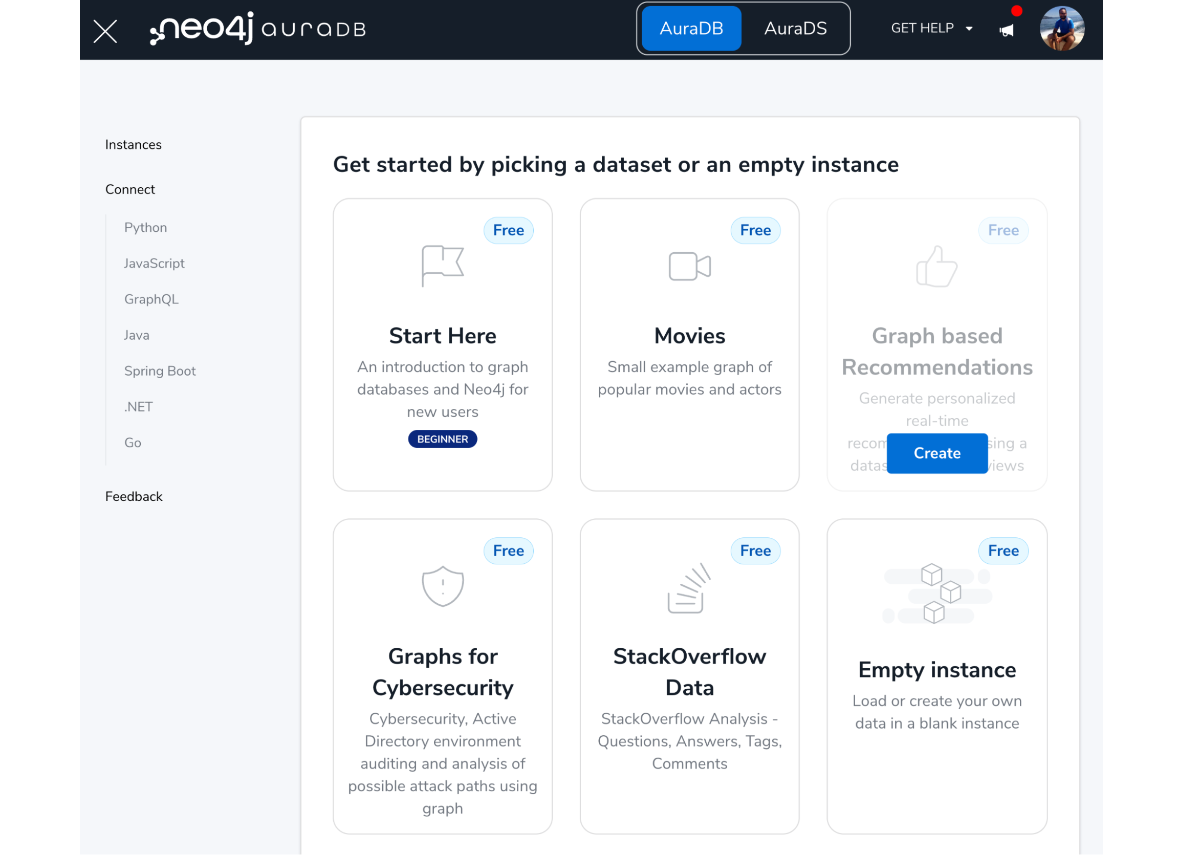Click the Start Here dataset icon

[x=442, y=266]
